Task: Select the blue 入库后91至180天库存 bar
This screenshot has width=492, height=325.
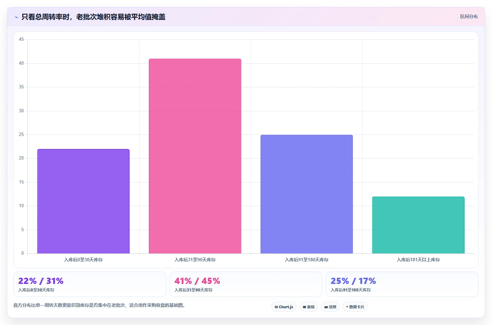Action: click(307, 194)
